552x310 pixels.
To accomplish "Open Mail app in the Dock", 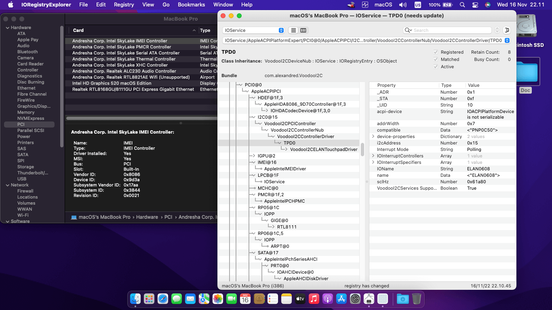I will (x=190, y=299).
